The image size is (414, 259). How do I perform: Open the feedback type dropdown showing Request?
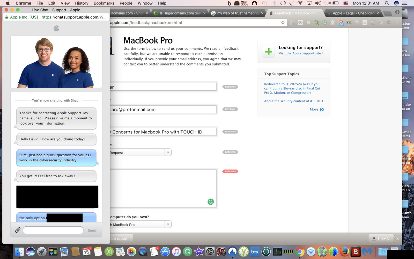140,152
